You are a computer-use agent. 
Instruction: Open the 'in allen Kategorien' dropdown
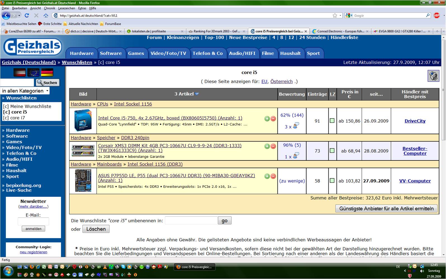pyautogui.click(x=25, y=91)
